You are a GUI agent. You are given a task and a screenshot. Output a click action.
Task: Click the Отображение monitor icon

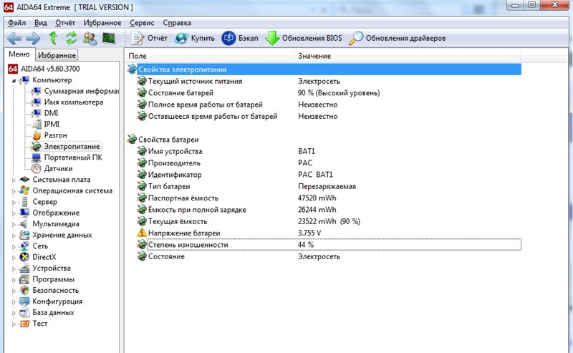click(24, 213)
